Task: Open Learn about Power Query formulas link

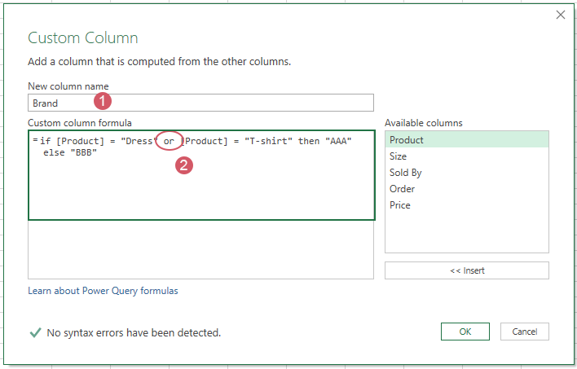Action: [x=103, y=291]
